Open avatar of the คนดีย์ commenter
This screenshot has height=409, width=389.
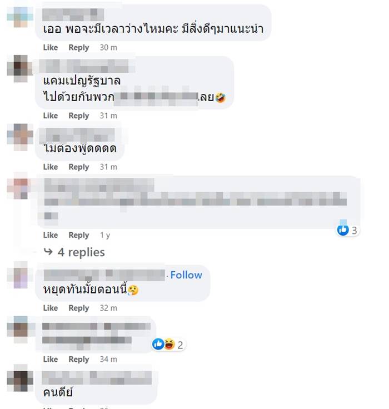20,378
